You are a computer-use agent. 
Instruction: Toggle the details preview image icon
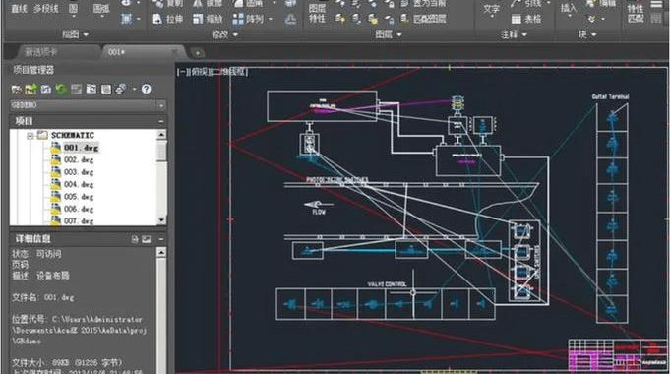point(147,239)
